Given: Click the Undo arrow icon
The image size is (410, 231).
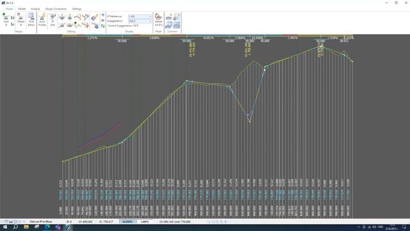Looking at the screenshot, I should point(102,15).
